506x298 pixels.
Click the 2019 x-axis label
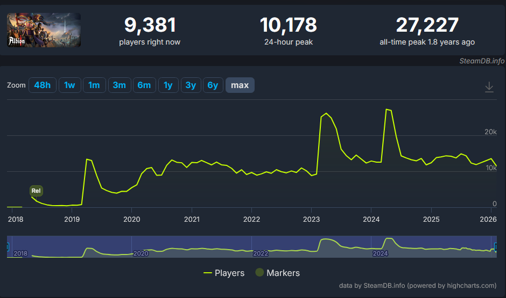tap(72, 220)
